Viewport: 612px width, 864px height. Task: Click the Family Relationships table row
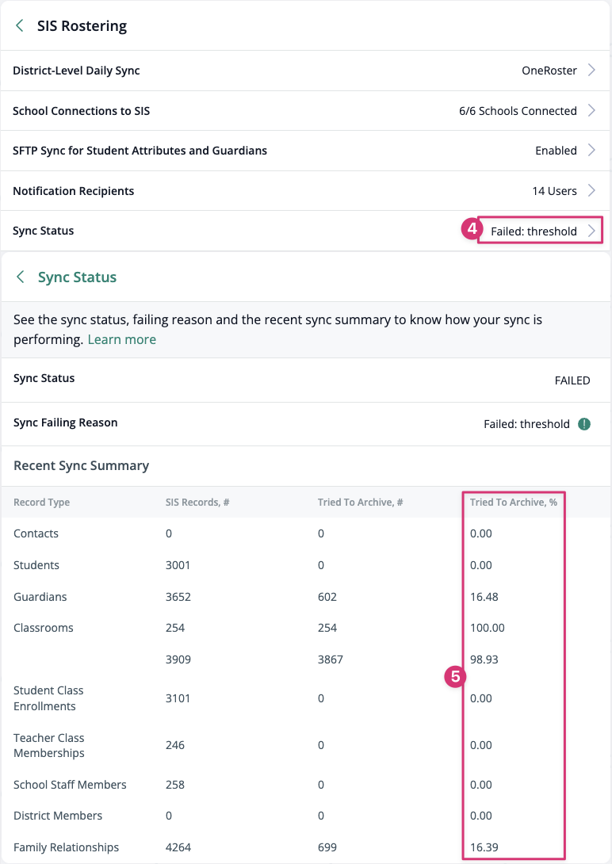[306, 847]
